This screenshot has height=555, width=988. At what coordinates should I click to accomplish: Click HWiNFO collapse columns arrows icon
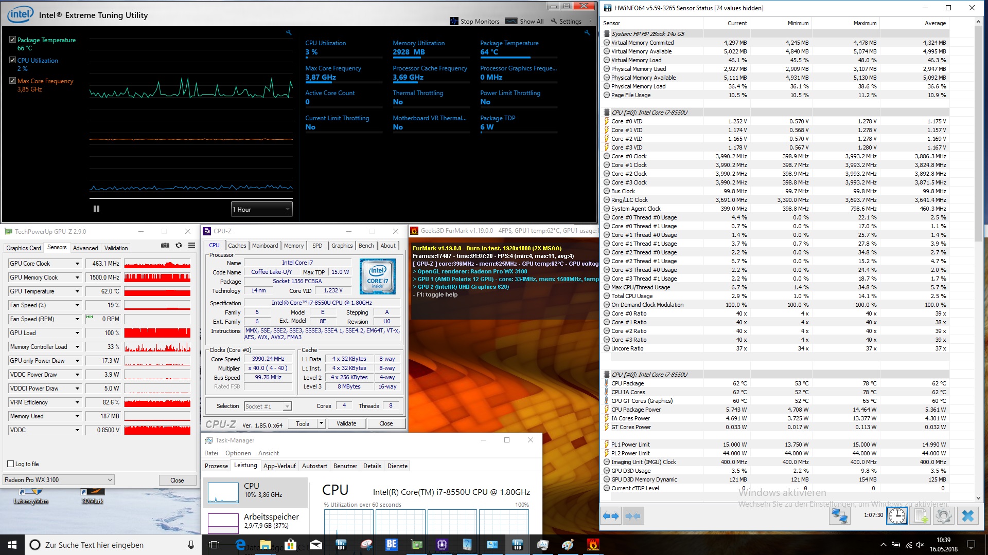(x=633, y=516)
